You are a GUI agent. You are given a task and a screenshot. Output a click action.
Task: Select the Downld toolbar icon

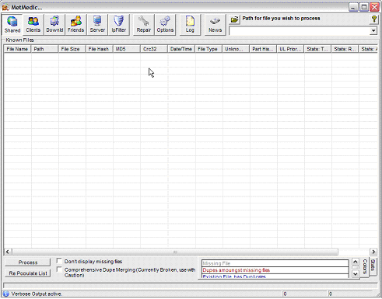click(54, 24)
